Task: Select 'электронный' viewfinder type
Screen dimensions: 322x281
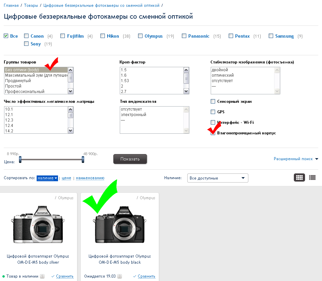Action: [x=152, y=115]
